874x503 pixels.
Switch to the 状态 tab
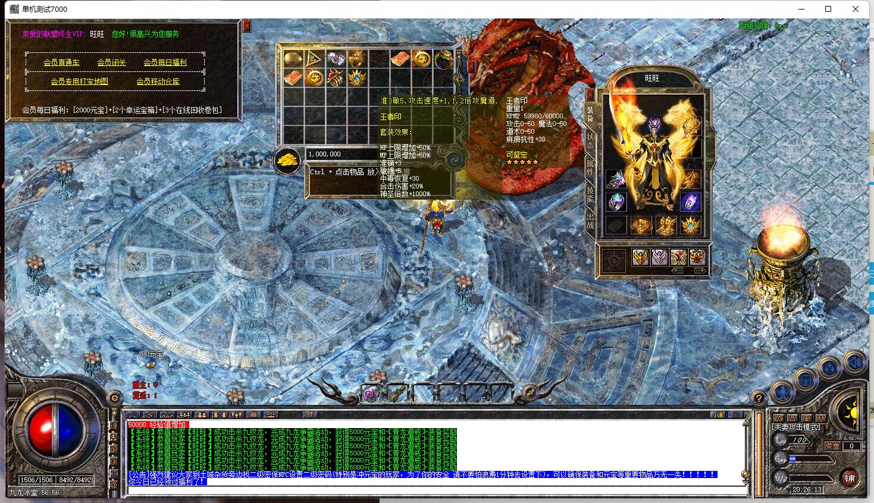click(590, 141)
